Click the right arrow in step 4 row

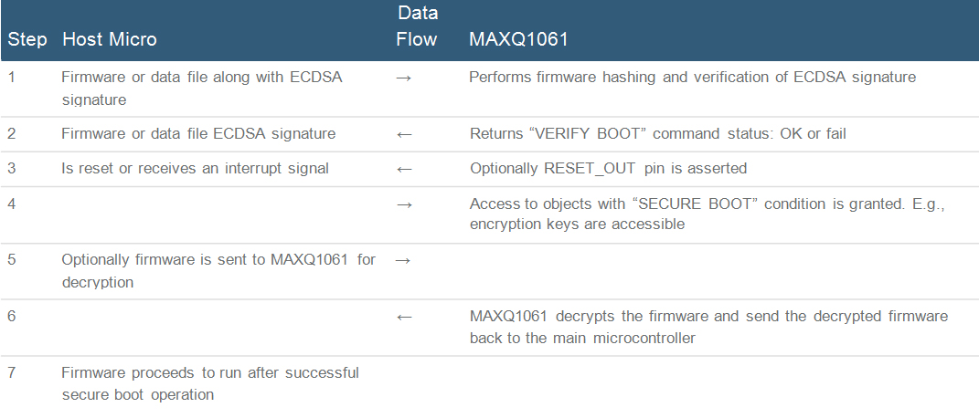pos(404,204)
